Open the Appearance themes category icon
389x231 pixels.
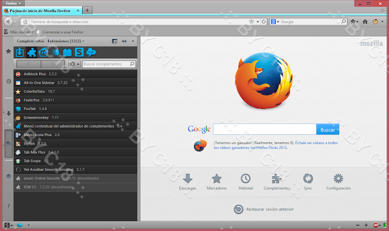[x=55, y=52]
